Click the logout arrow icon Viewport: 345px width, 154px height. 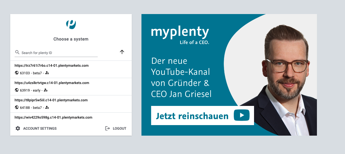[107, 128]
